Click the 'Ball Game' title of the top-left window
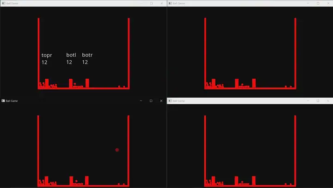This screenshot has width=333, height=188. point(12,3)
